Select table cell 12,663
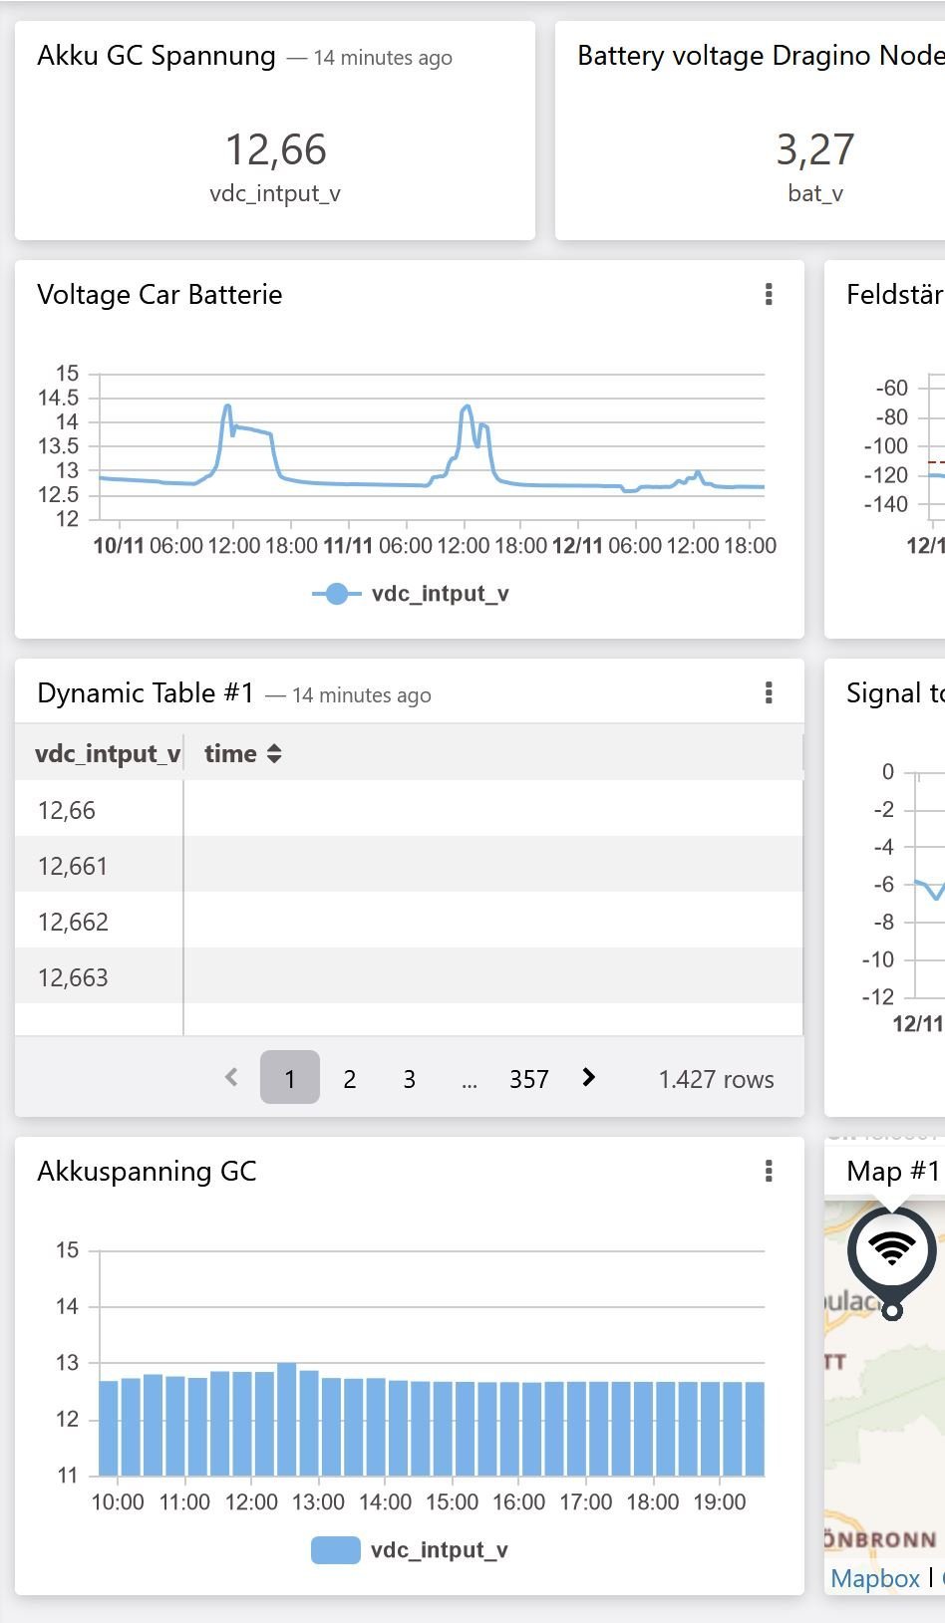The width and height of the screenshot is (945, 1623). pyautogui.click(x=73, y=977)
